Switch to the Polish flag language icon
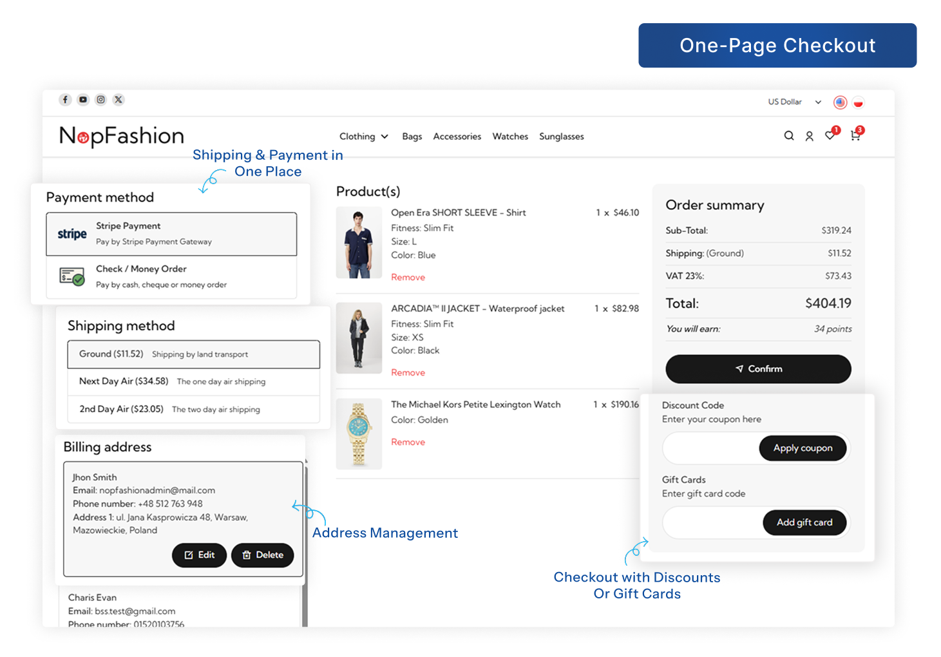941x657 pixels. pos(858,102)
